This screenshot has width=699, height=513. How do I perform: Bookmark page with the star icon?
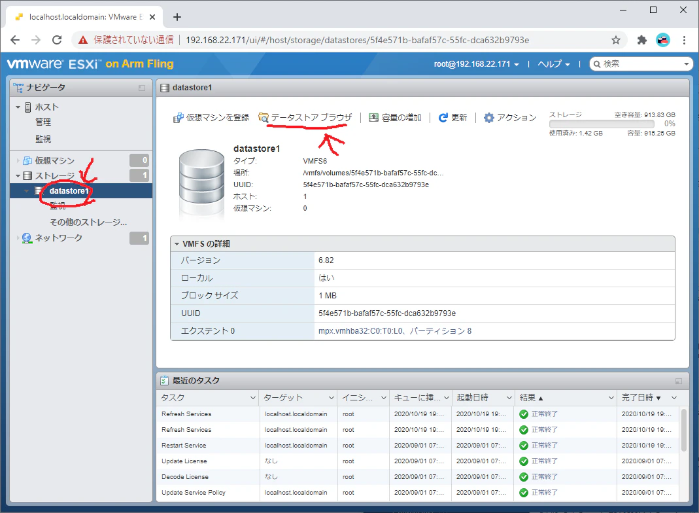click(x=616, y=40)
